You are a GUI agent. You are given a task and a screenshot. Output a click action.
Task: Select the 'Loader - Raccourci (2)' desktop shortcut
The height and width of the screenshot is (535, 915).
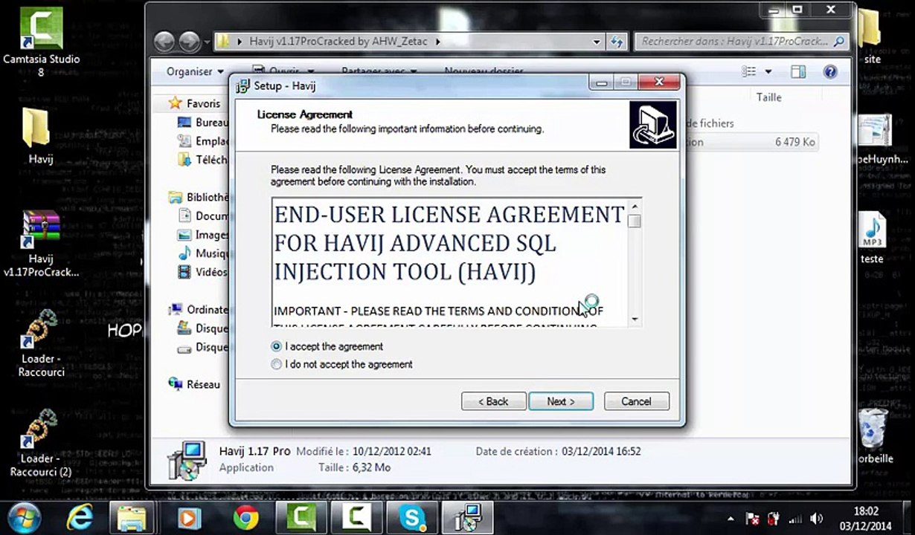point(41,443)
